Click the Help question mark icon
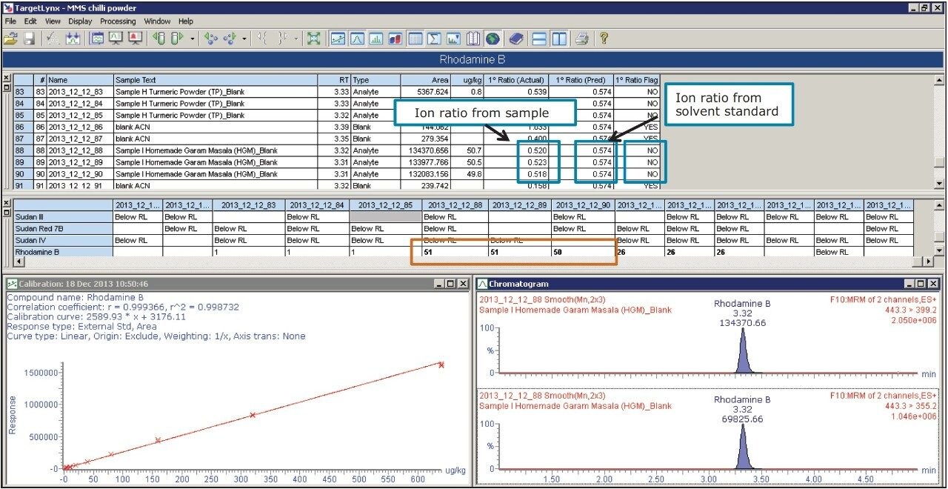 (x=604, y=38)
